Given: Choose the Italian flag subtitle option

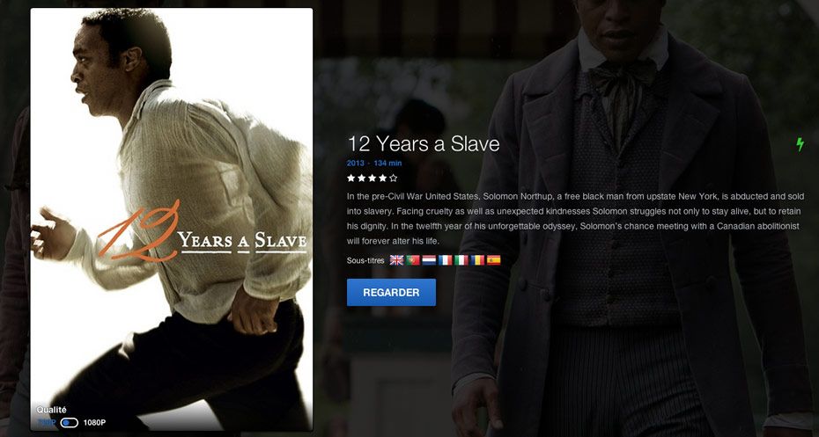Looking at the screenshot, I should (x=461, y=260).
